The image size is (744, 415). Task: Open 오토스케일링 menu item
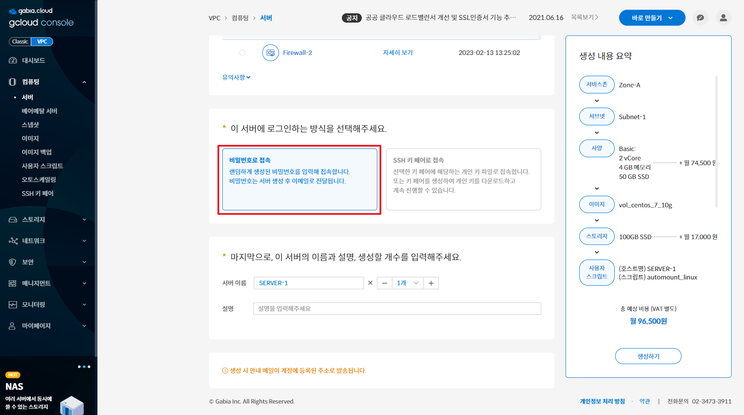point(39,179)
